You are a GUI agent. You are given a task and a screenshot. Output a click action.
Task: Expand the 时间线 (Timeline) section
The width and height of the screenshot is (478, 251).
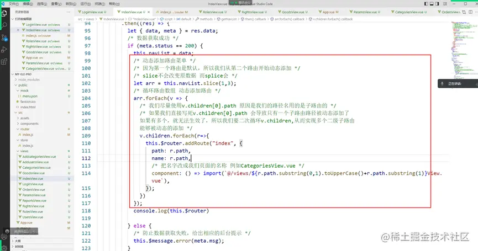[42, 247]
